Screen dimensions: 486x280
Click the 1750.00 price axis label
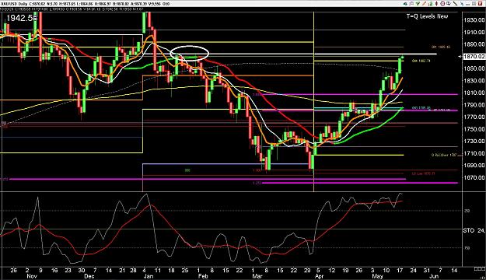pyautogui.click(x=474, y=129)
